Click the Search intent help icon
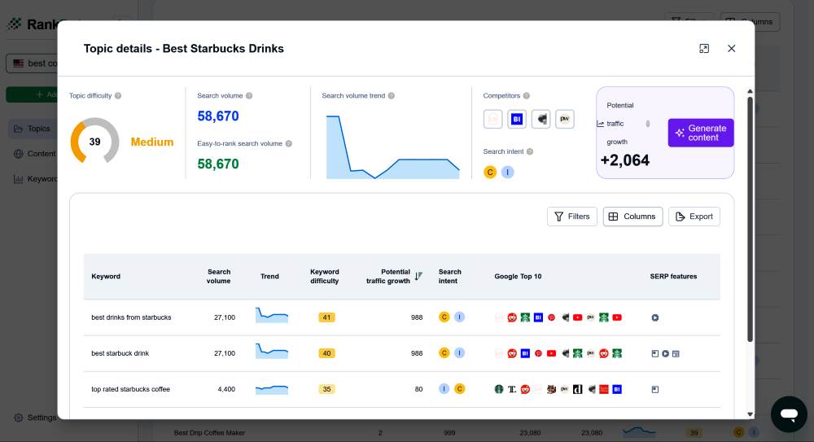Viewport: 814px width, 442px height. click(530, 151)
